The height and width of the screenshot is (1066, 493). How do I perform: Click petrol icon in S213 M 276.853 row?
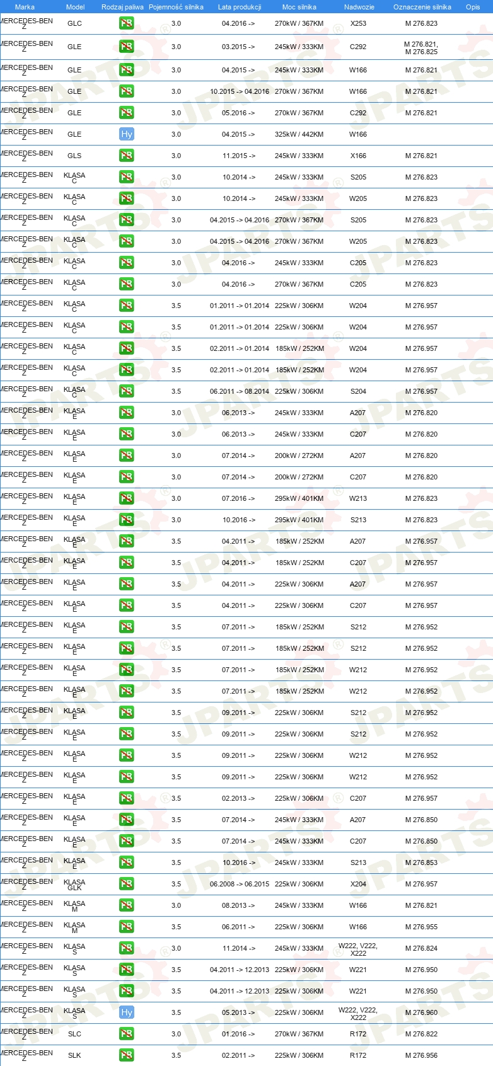(127, 863)
